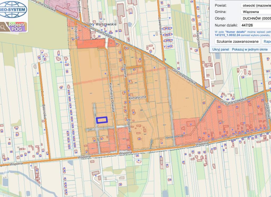Select the blue highlighted parcel on map
Image resolution: width=271 pixels, height=197 pixels.
click(102, 120)
